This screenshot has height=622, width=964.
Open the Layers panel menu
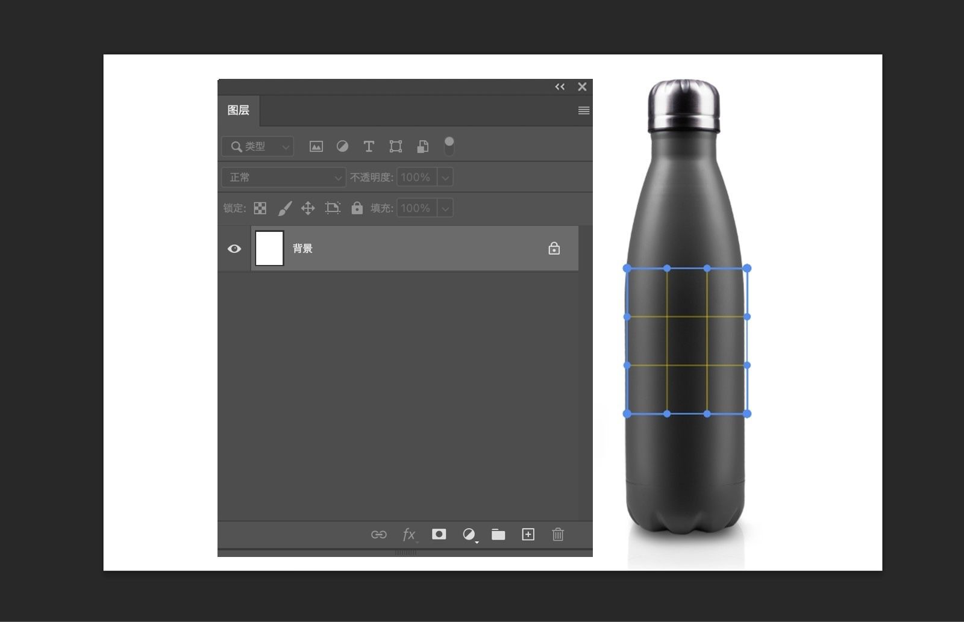(x=583, y=110)
